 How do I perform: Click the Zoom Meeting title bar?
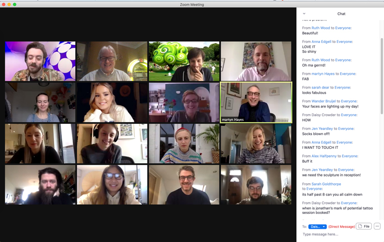click(x=191, y=4)
